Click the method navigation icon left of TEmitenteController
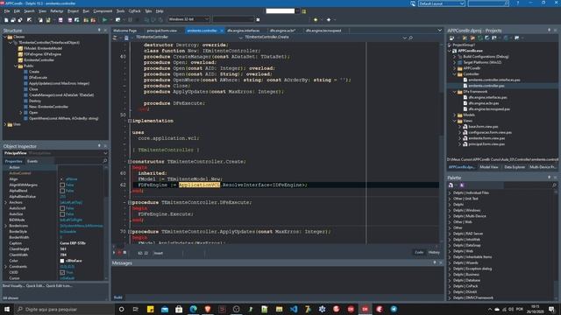Screen dimensions: 561x315 tap(126, 38)
